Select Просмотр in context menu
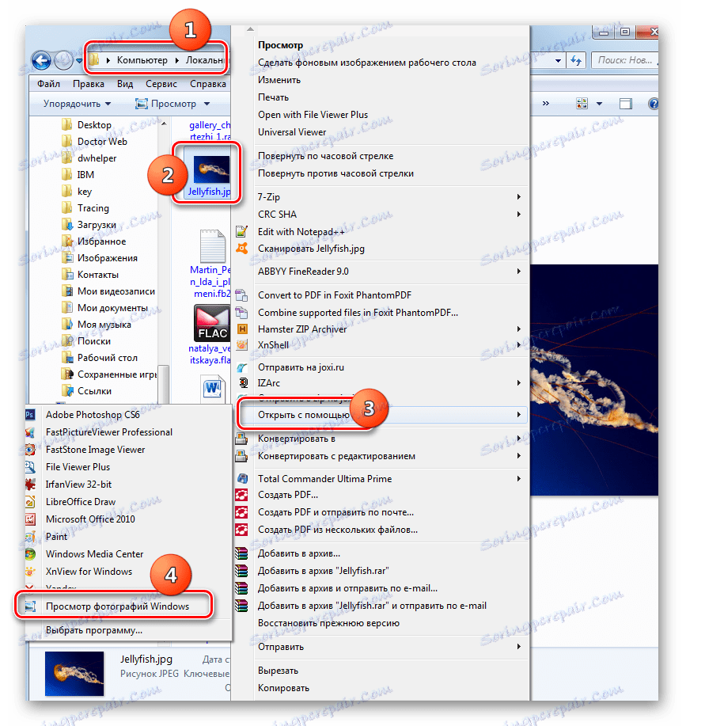The width and height of the screenshot is (705, 726). (280, 45)
